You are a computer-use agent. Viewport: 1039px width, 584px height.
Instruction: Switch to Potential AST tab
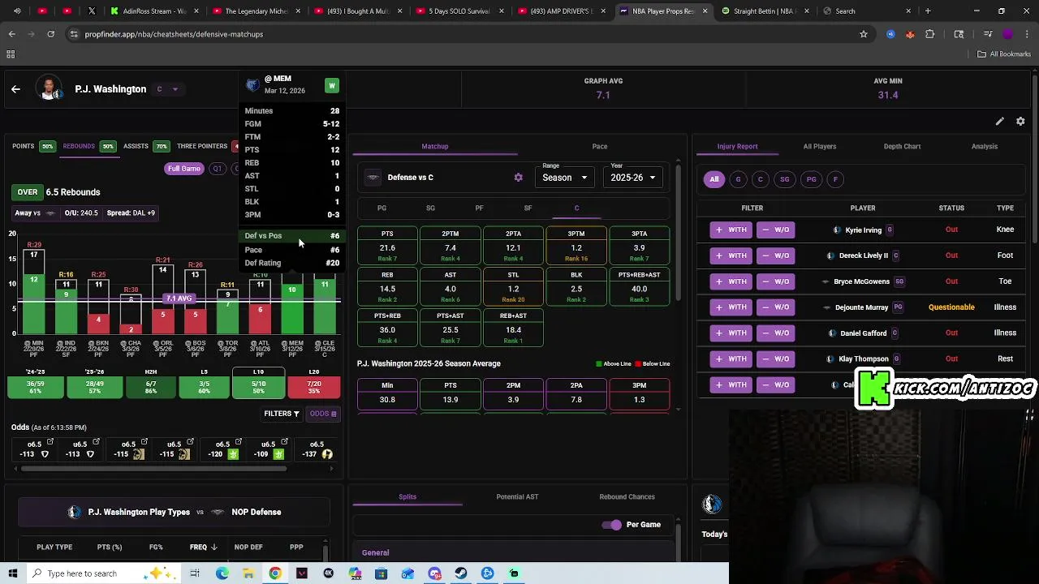pyautogui.click(x=517, y=497)
